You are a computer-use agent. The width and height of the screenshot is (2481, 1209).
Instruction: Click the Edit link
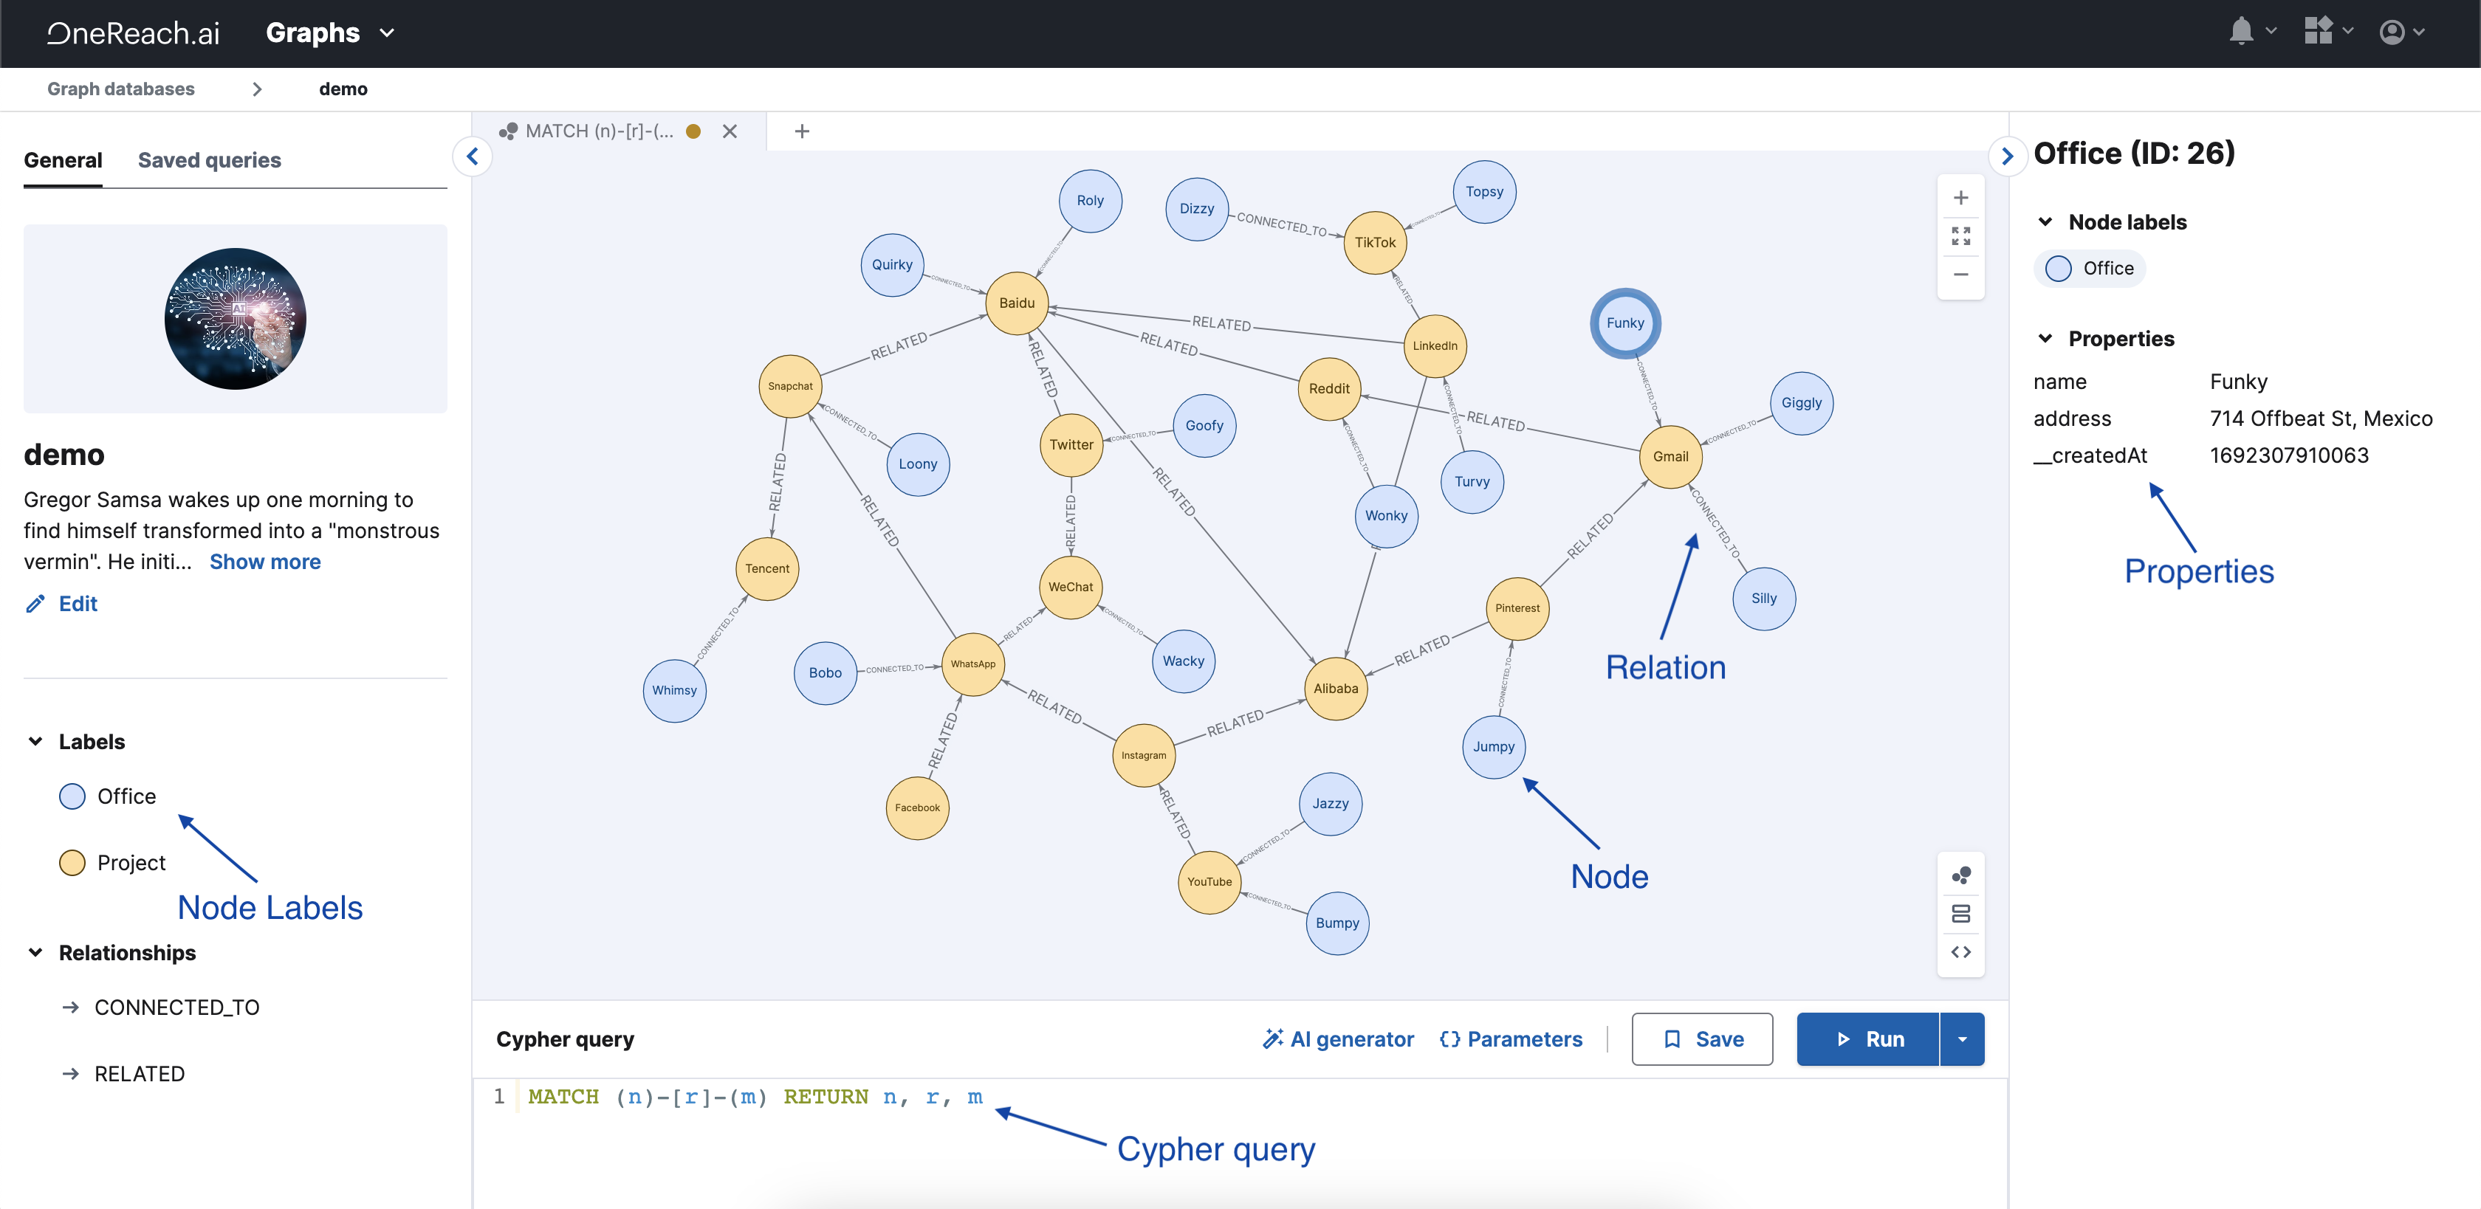78,604
